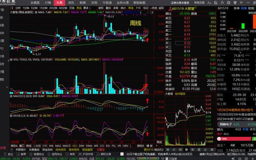Viewport: 256px width, 160px height.
Task: Open the 交易 top menu tab
Action: [x=60, y=3]
